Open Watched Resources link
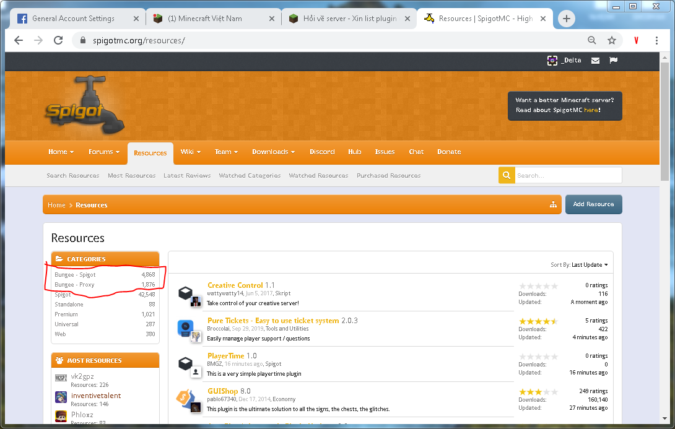This screenshot has height=429, width=675. pos(318,176)
